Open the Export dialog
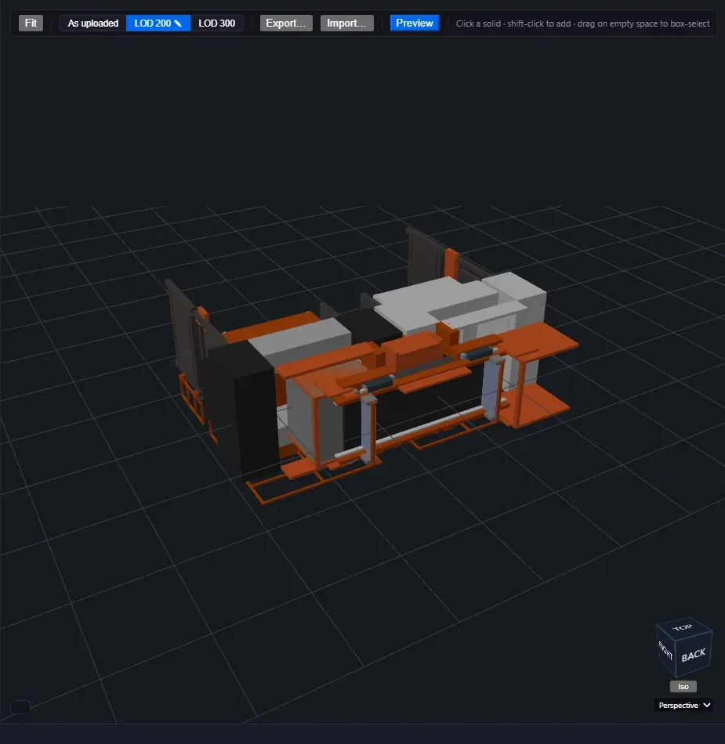This screenshot has height=744, width=725. click(x=286, y=23)
